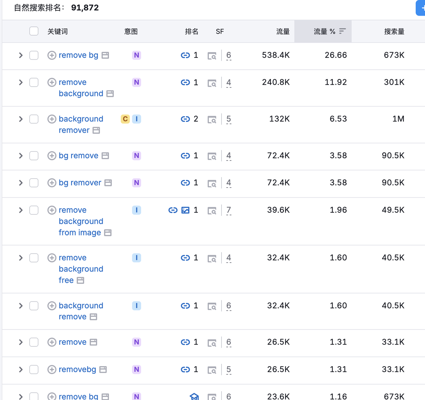Screen dimensions: 425x400
Task: Click the link icon in 'background remover' ranking
Action: [x=185, y=119]
